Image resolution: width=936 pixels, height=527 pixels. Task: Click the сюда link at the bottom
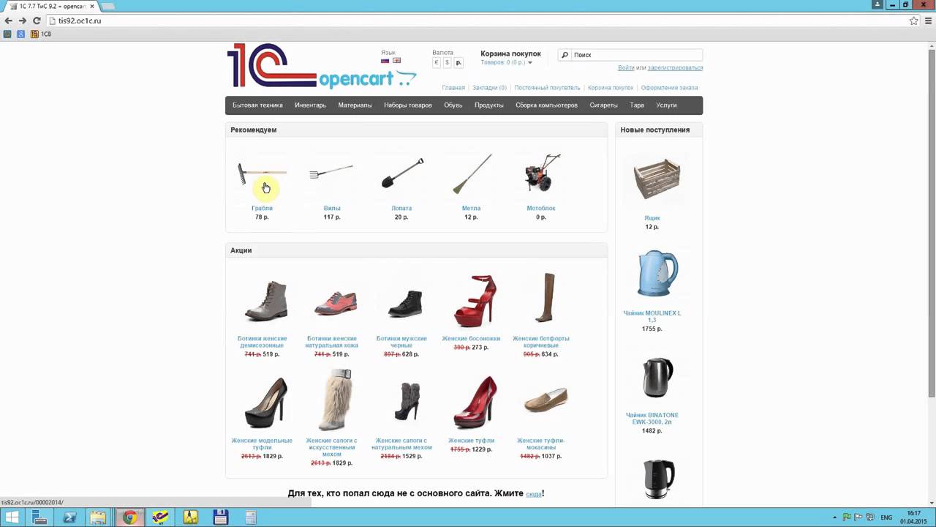pyautogui.click(x=534, y=494)
